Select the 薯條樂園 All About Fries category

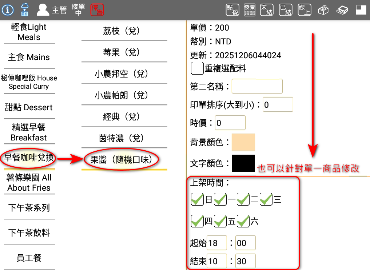[29, 183]
